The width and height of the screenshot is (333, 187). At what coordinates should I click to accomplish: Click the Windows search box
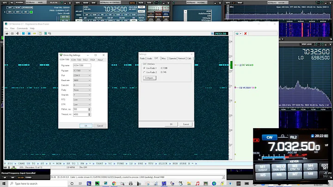[x=38, y=183]
